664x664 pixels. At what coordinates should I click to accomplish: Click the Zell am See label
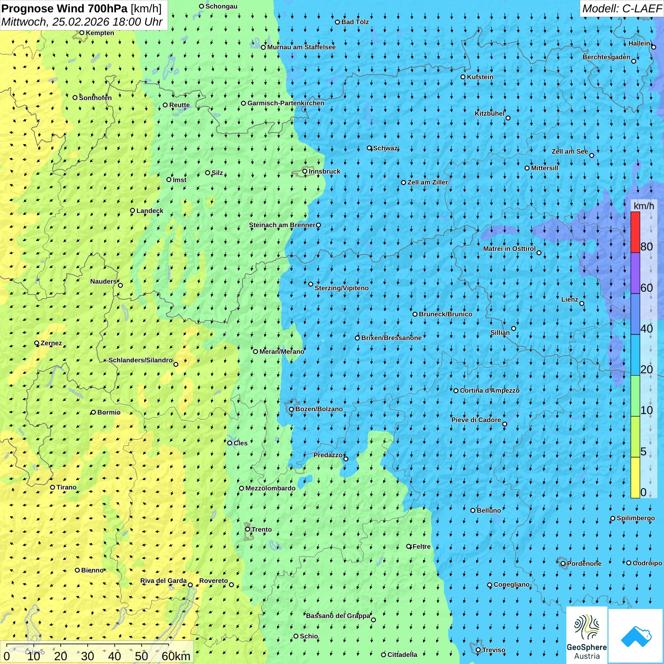570,151
